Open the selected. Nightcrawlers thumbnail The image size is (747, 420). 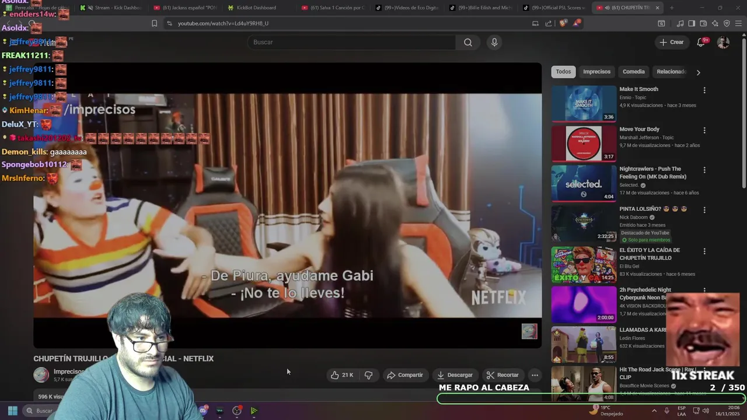click(584, 183)
